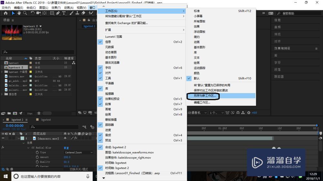Open the 文件(F) menu
Screen dimensions: 323x181
pyautogui.click(x=6, y=8)
